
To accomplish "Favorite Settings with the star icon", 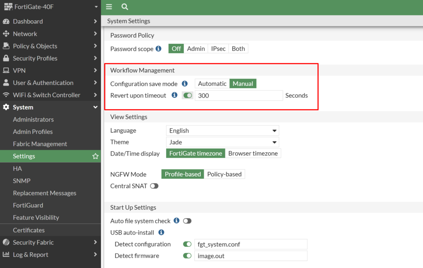I will point(95,156).
